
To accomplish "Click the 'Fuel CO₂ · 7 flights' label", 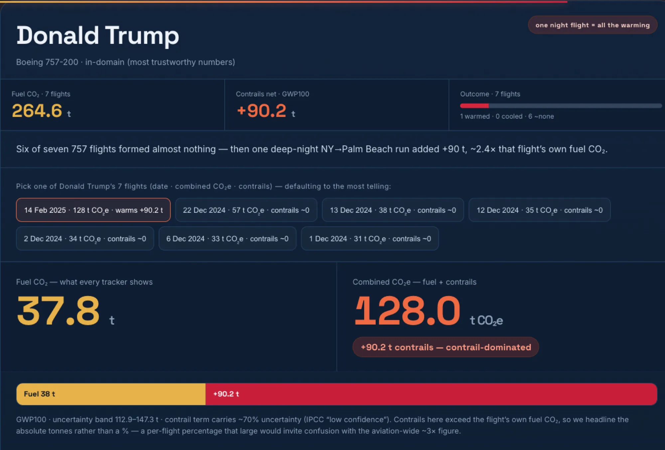I will pyautogui.click(x=41, y=94).
